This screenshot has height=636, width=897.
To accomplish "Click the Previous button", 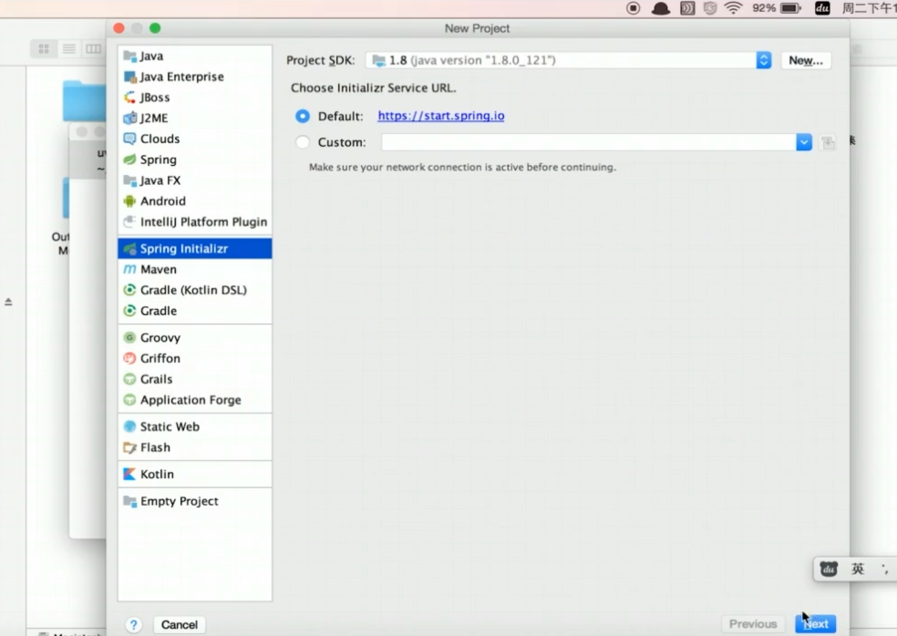I will coord(753,624).
